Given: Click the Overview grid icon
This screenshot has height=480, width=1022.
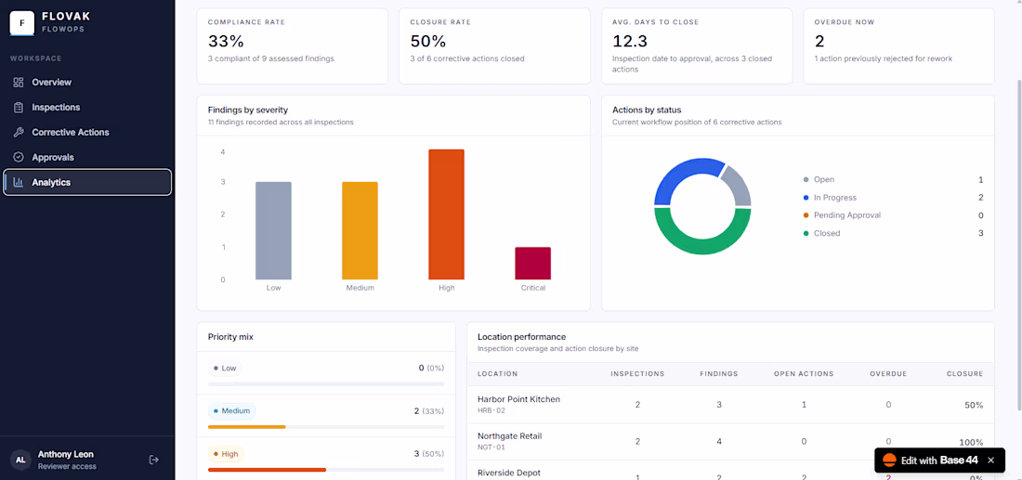Looking at the screenshot, I should pos(19,83).
